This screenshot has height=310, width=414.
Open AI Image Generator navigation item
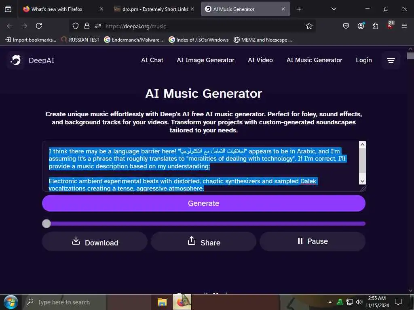tap(205, 60)
